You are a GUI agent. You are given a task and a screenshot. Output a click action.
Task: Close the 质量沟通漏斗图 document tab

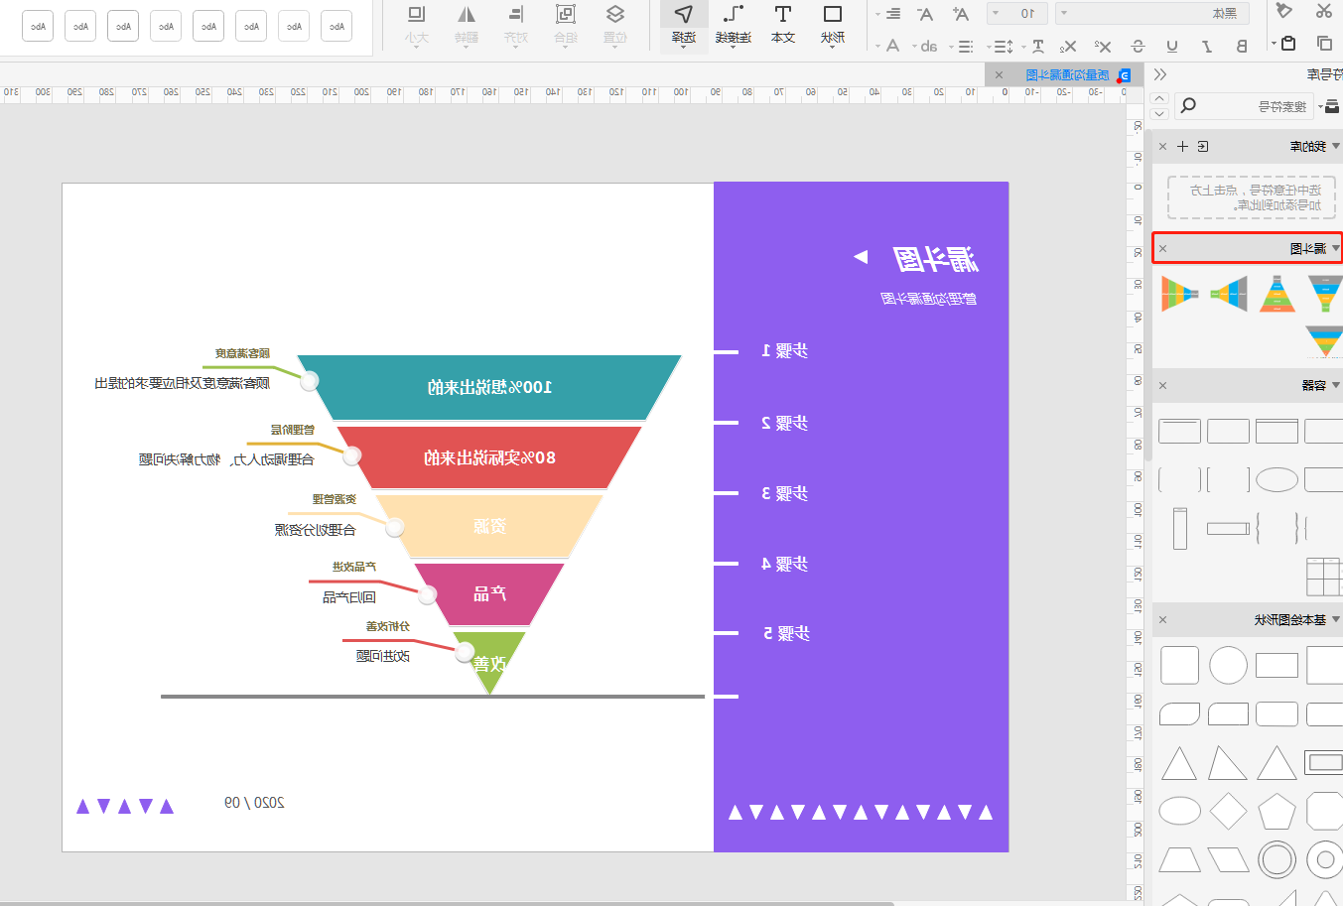pyautogui.click(x=999, y=75)
